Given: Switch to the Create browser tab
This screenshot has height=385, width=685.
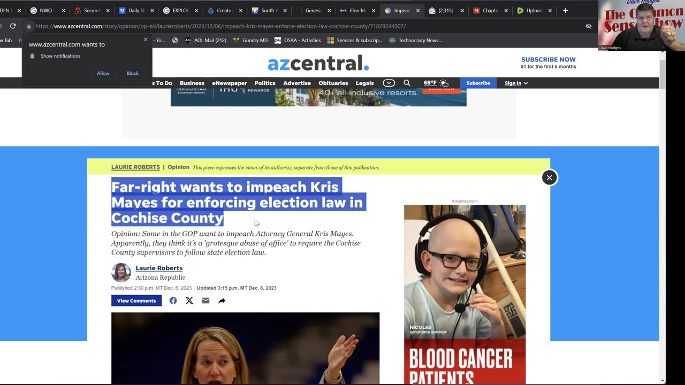Looking at the screenshot, I should pos(224,10).
